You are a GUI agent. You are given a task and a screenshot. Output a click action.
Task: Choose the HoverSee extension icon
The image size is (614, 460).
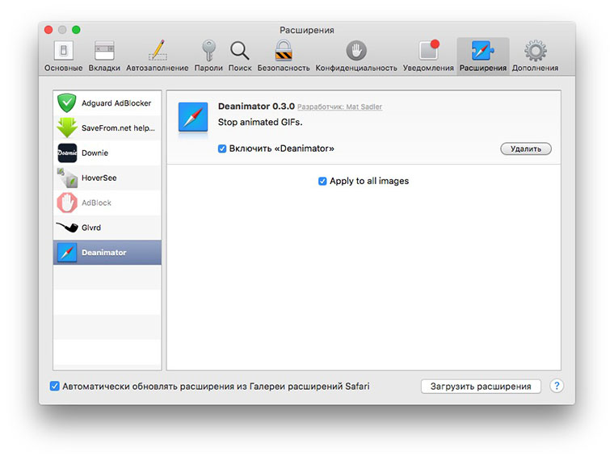tap(67, 178)
